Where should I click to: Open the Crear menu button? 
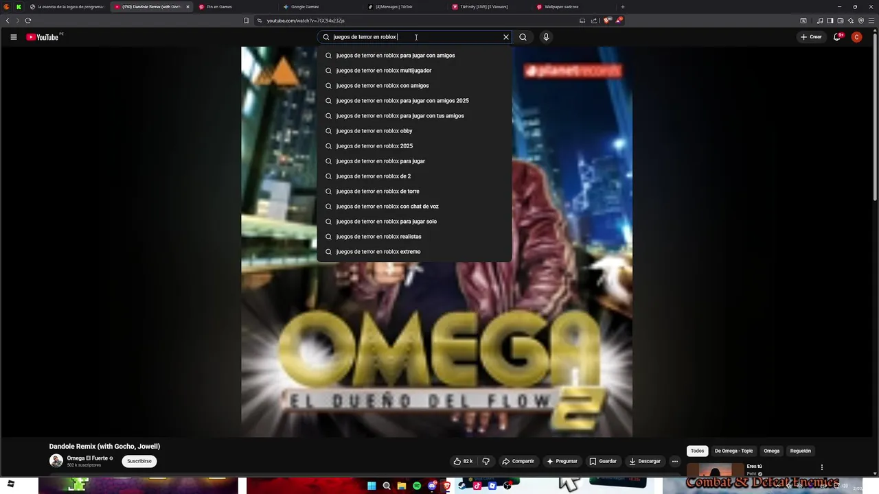[x=811, y=37]
